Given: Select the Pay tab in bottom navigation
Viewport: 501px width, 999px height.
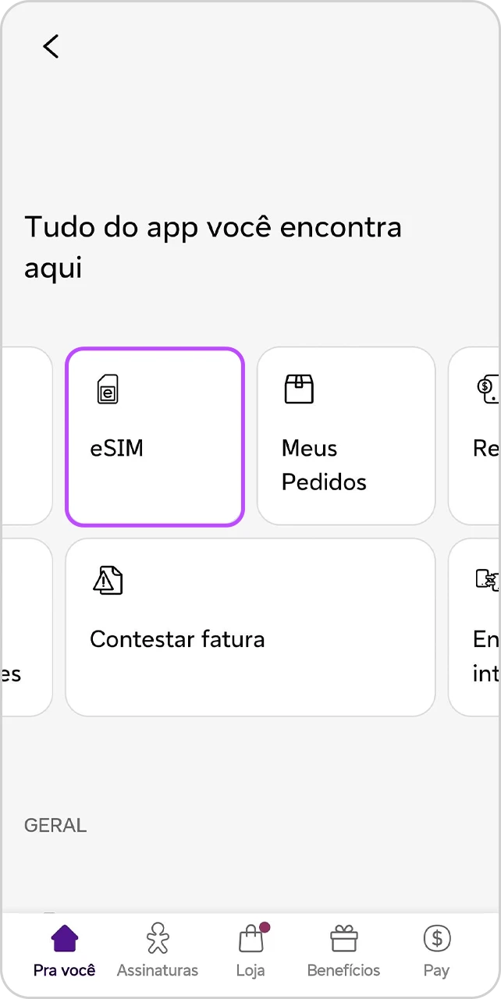Looking at the screenshot, I should click(x=436, y=951).
